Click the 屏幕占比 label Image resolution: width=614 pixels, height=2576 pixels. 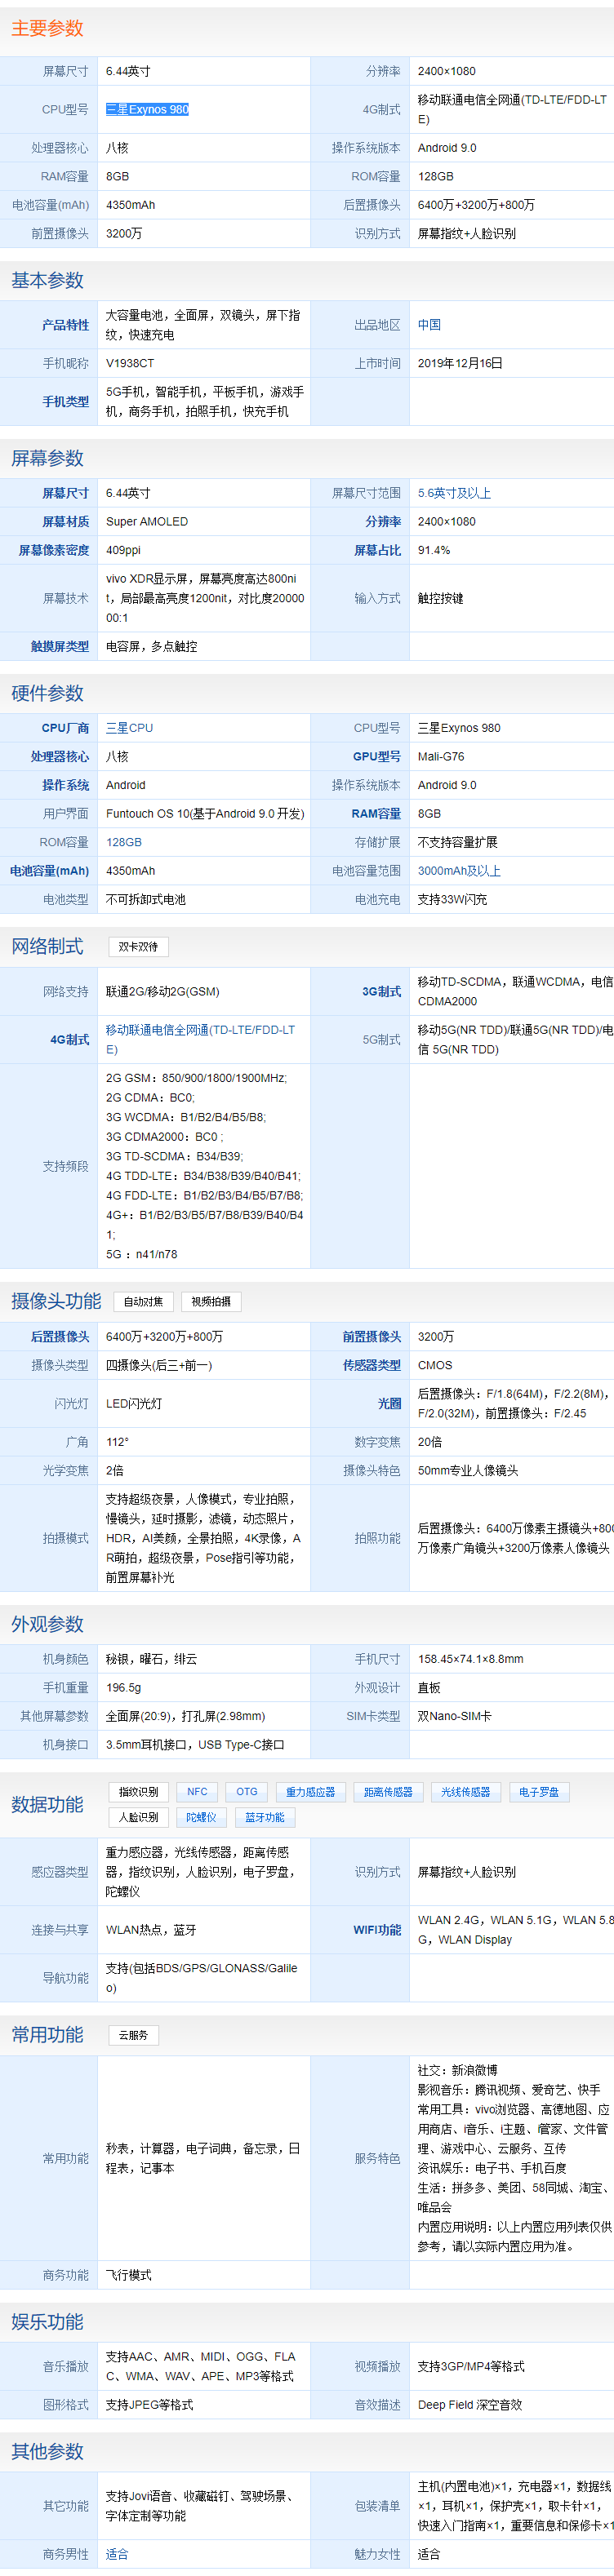[377, 550]
